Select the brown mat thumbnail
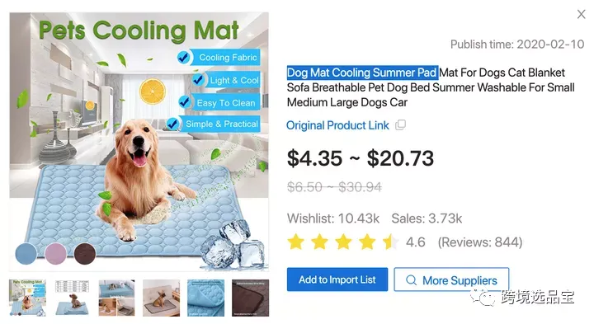 [251, 298]
